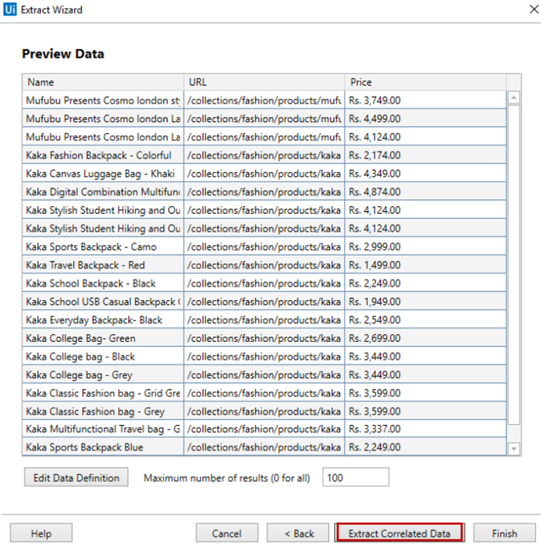The height and width of the screenshot is (553, 541).
Task: Open Help for the wizard
Action: pyautogui.click(x=41, y=533)
